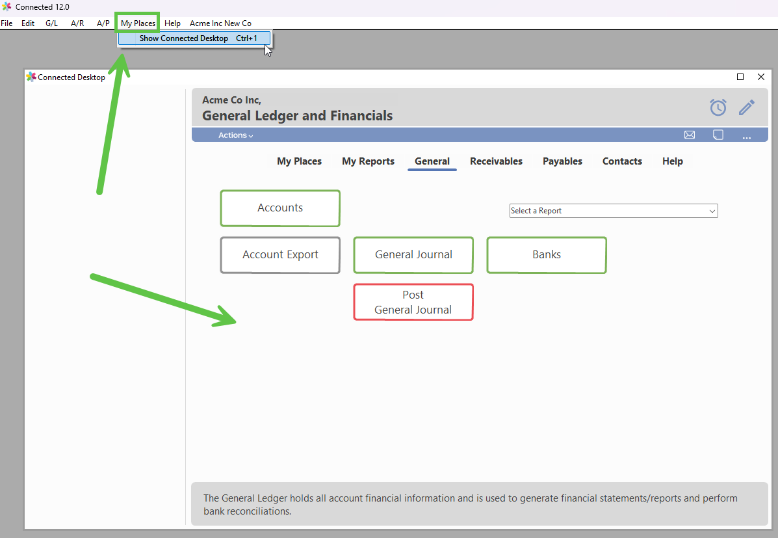This screenshot has height=538, width=778.
Task: Click the Connected 12.0 app logo icon
Action: (x=7, y=7)
